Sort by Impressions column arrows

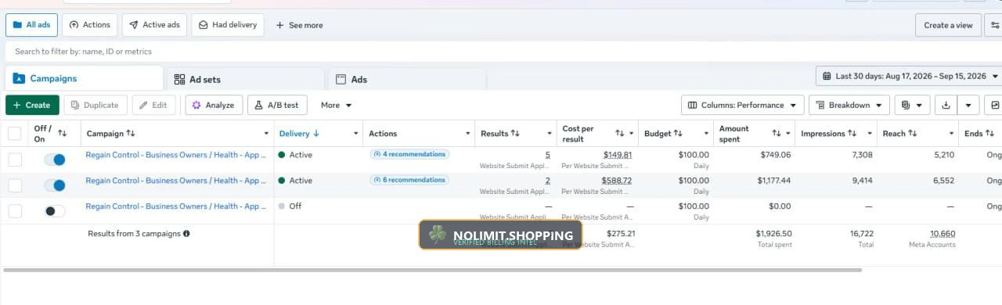[852, 134]
